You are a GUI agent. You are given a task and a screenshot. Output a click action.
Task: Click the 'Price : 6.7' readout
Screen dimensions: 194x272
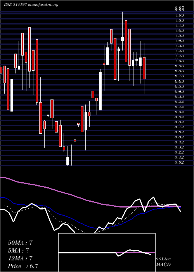click(x=23, y=266)
